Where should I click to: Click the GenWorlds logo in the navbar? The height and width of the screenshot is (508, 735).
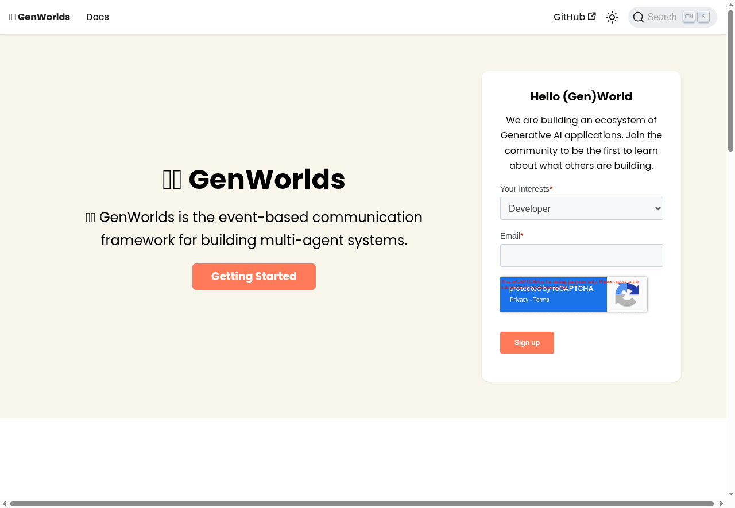click(x=39, y=17)
